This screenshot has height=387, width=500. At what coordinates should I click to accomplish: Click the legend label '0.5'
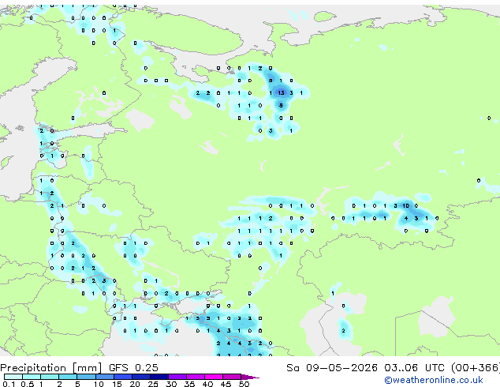point(27,384)
